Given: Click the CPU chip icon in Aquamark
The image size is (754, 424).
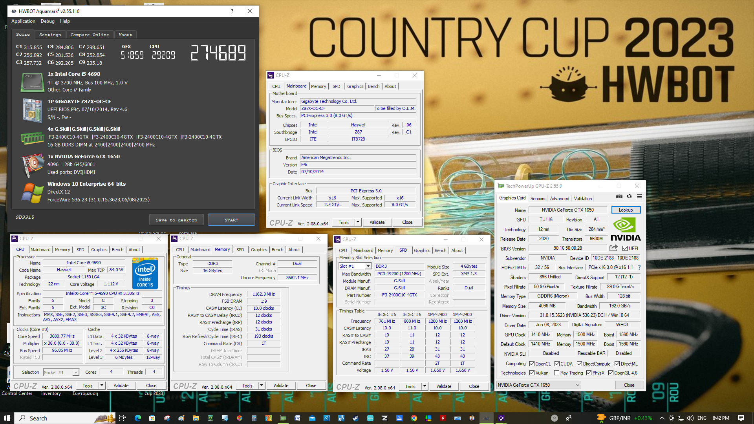Looking at the screenshot, I should tap(32, 82).
